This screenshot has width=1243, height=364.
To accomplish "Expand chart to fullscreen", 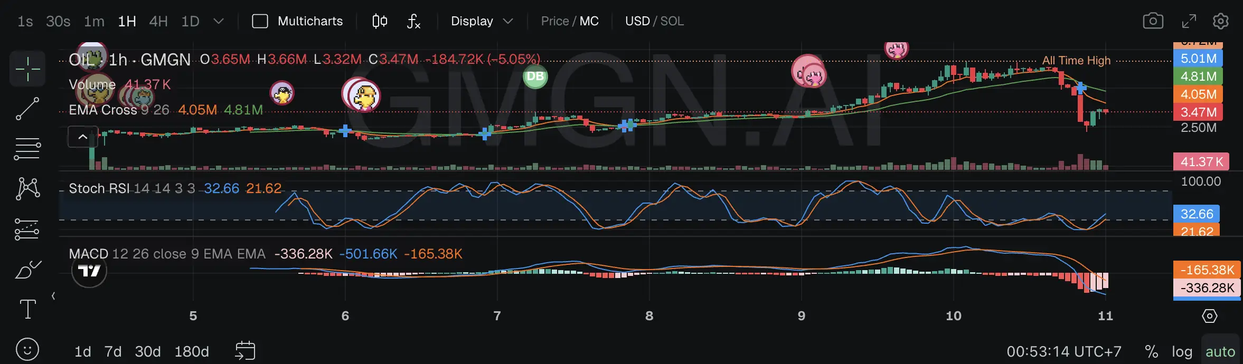I will point(1189,21).
